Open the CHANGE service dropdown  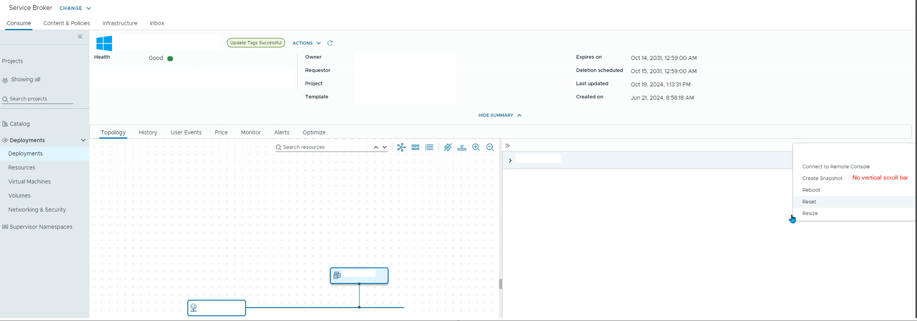(75, 8)
